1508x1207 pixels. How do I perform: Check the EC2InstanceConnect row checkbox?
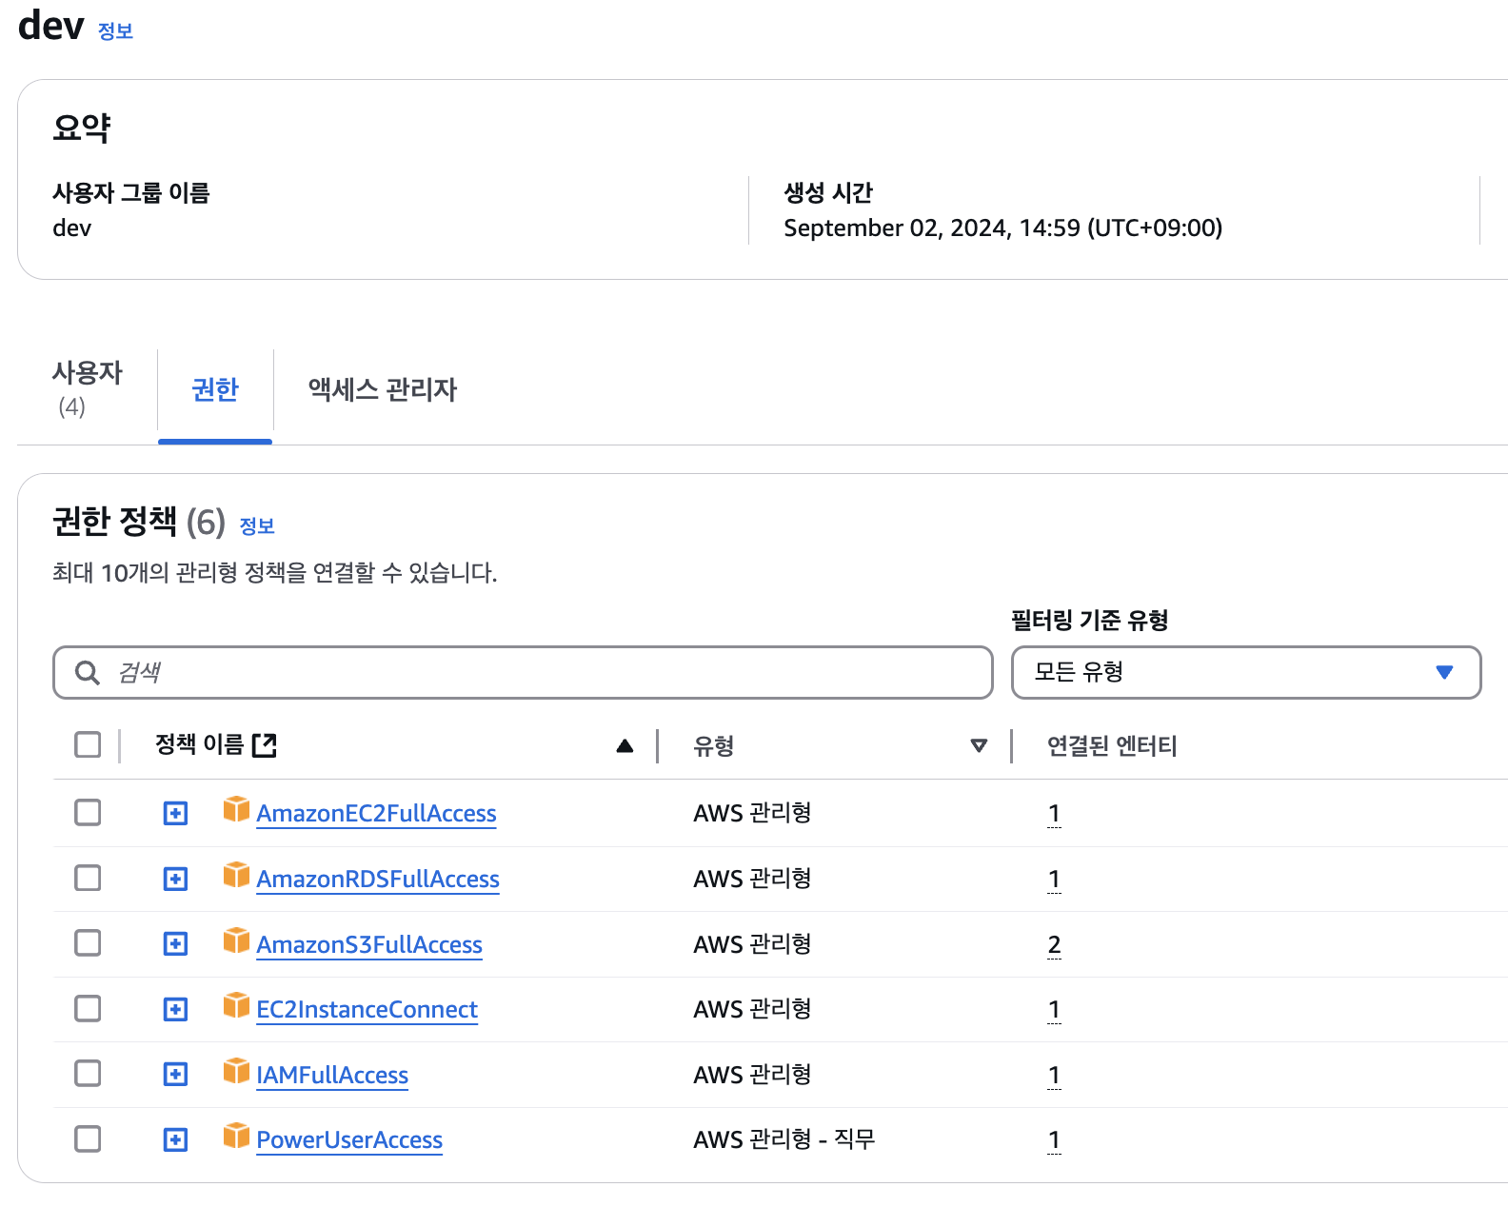pos(88,1008)
